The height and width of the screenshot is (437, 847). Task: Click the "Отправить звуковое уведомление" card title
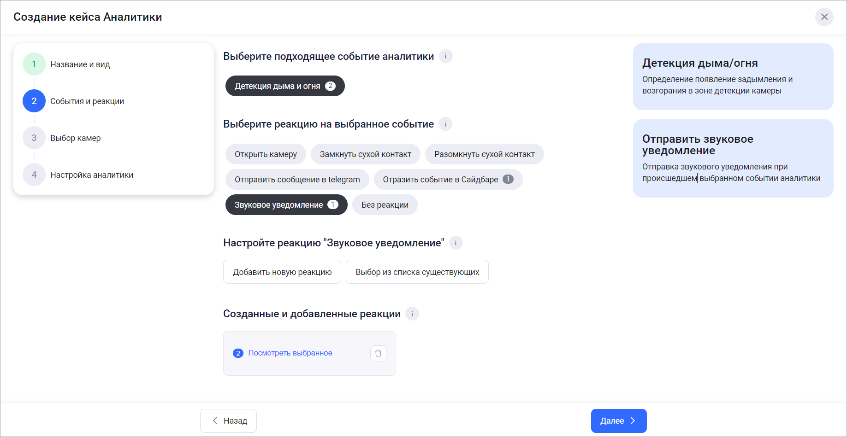point(698,145)
